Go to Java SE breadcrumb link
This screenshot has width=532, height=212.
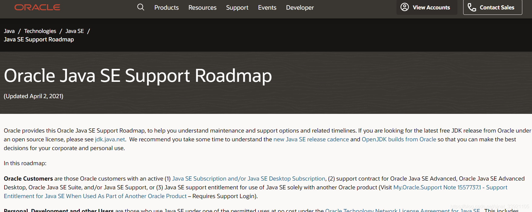75,31
